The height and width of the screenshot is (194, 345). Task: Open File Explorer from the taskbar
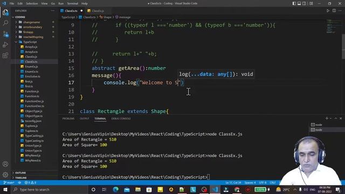tap(138, 189)
